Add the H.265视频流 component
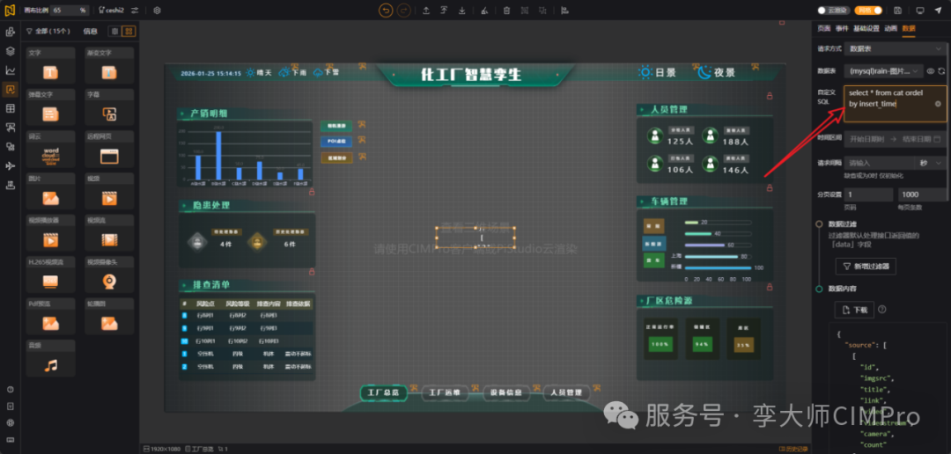Image resolution: width=951 pixels, height=454 pixels. coord(50,274)
